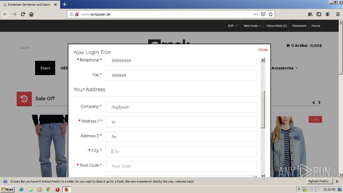Open the insecure connection padlock icon
This screenshot has height=193, width=343.
click(x=77, y=14)
